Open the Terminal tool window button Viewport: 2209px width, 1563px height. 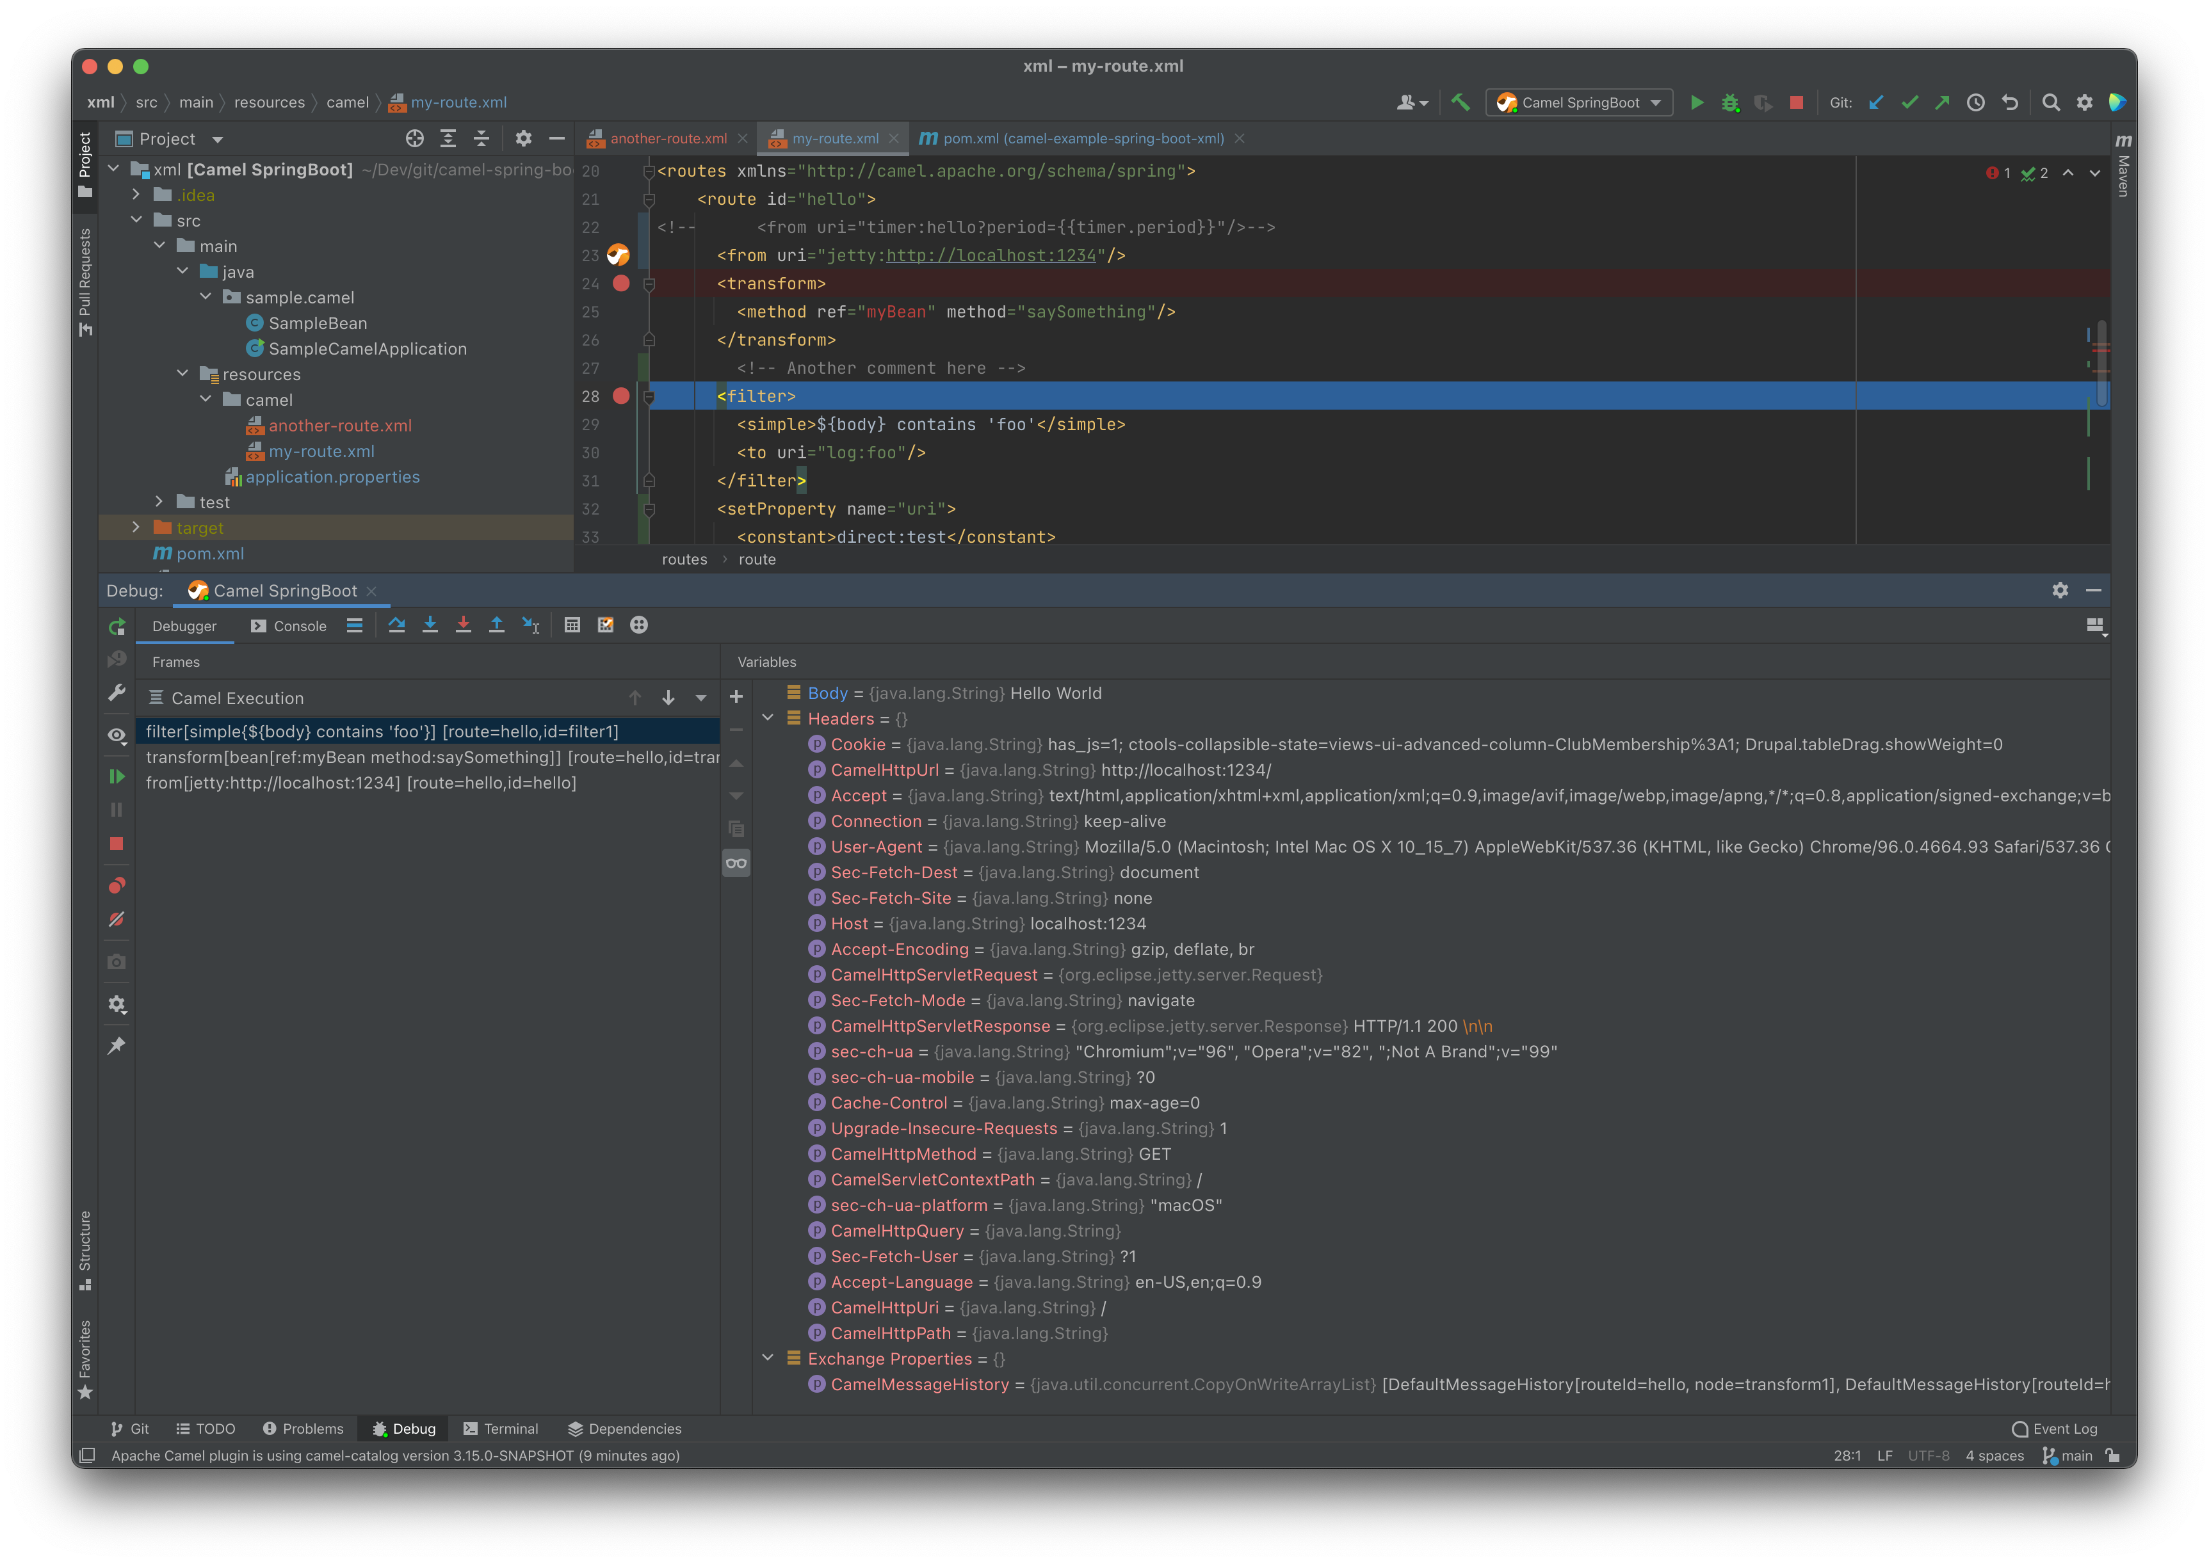pos(501,1428)
